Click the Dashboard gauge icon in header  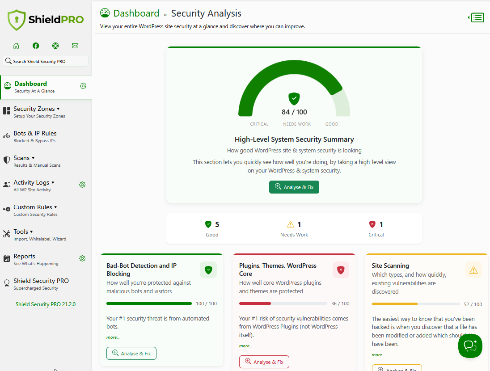click(x=105, y=13)
